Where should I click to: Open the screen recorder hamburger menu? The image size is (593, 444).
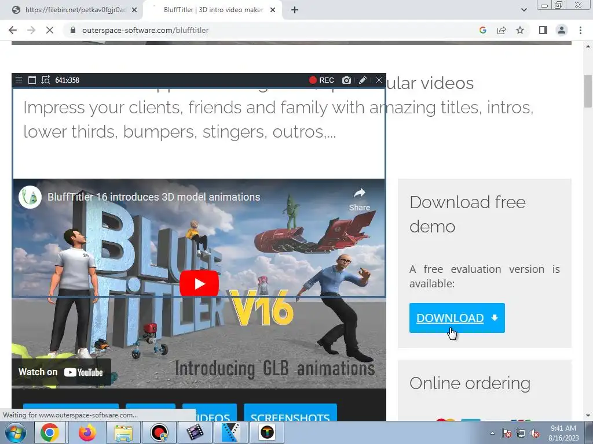[19, 80]
